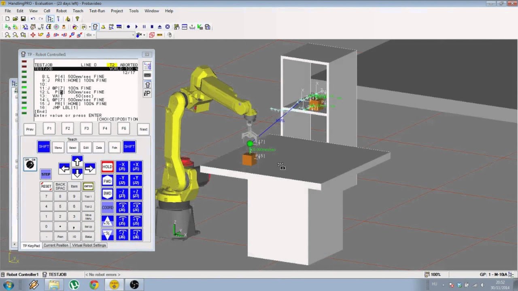Click the New cell toolbar icon
The image size is (518, 291).
[x=8, y=19]
